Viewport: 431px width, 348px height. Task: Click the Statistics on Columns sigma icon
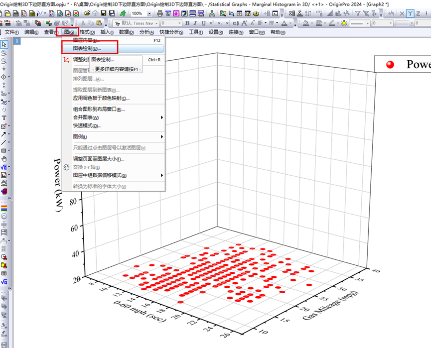[x=292, y=13]
